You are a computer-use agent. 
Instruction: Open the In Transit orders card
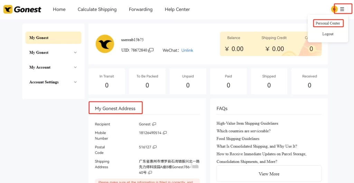(107, 81)
